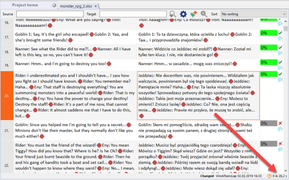Screen dimensions: 289x180
Task: Click into the Target filter field
Action: [133, 14]
